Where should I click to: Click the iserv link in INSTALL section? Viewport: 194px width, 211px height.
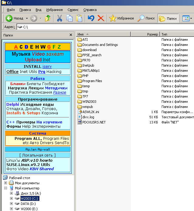tap(47, 66)
